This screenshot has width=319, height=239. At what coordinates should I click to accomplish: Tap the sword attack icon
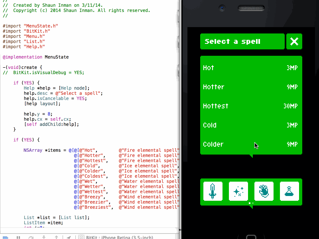coord(213,191)
